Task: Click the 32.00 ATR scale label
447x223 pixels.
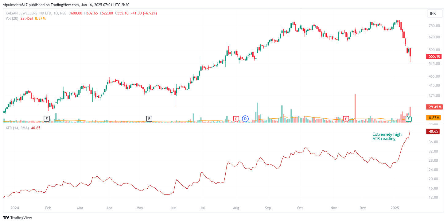Action: 434,151
